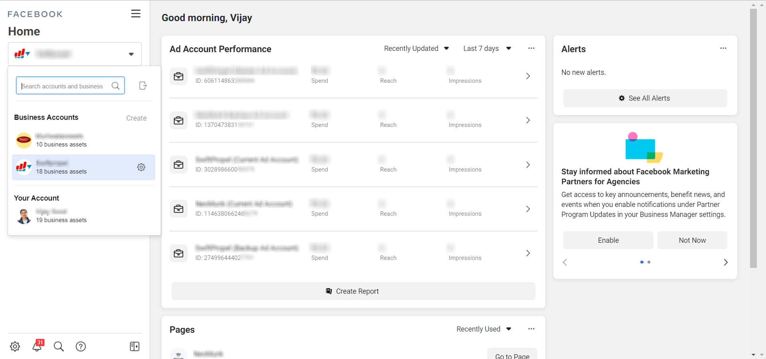Click Create link for Business Accounts
766x359 pixels.
(x=136, y=118)
